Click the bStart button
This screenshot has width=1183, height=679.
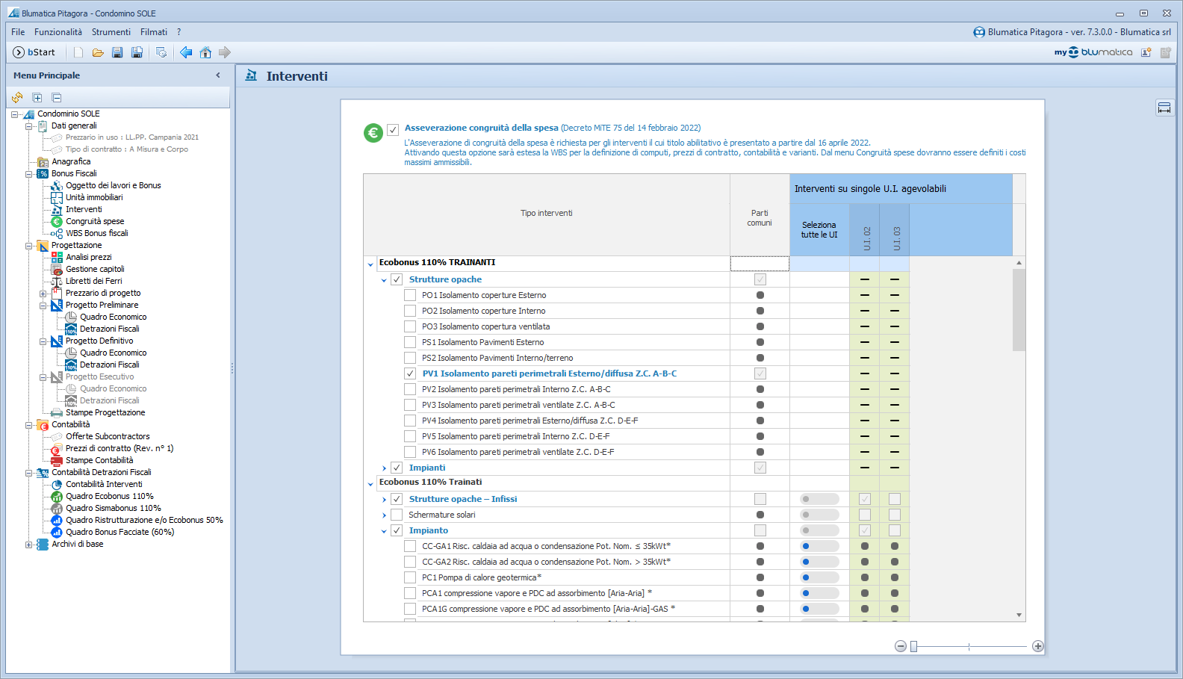coord(34,52)
